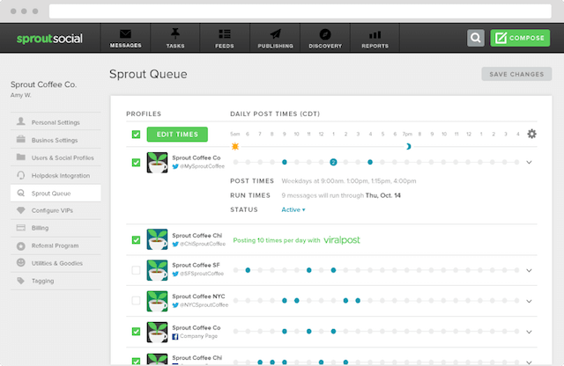564x366 pixels.
Task: Click the moon marker on the timeline
Action: [x=408, y=146]
